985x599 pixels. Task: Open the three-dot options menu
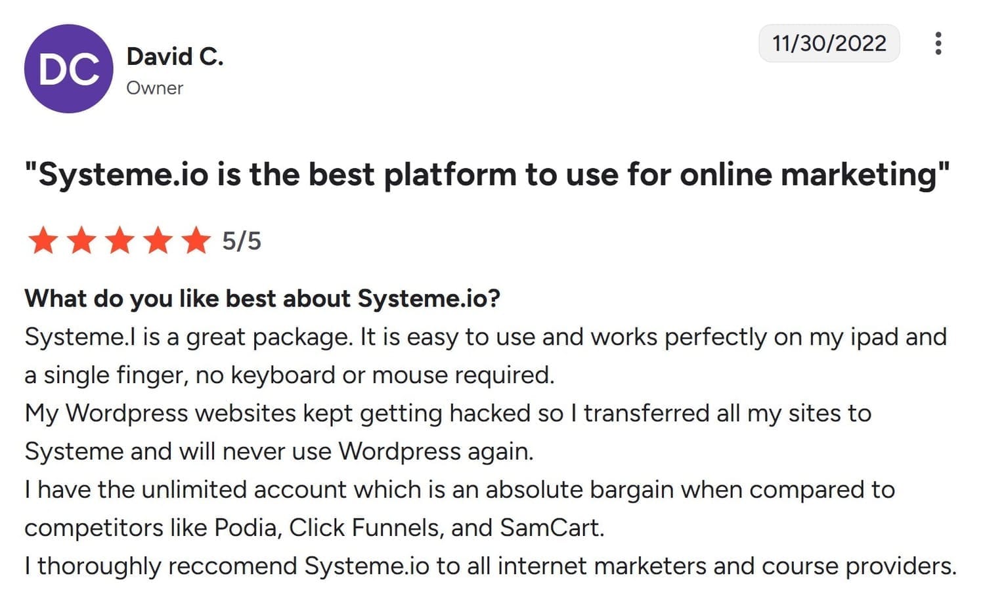pos(939,43)
